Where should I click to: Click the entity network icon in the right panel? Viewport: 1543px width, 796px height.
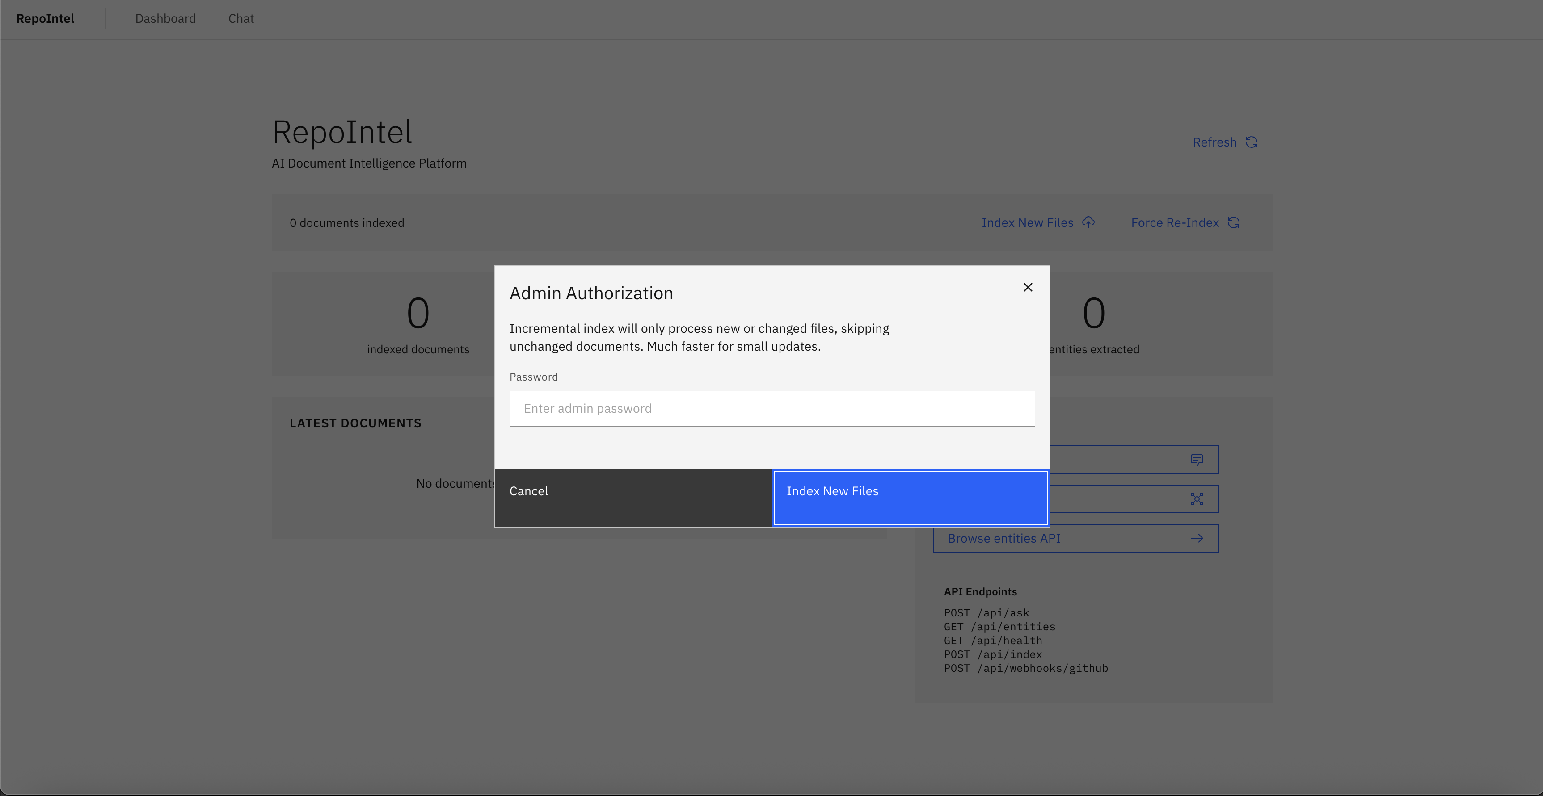point(1197,498)
